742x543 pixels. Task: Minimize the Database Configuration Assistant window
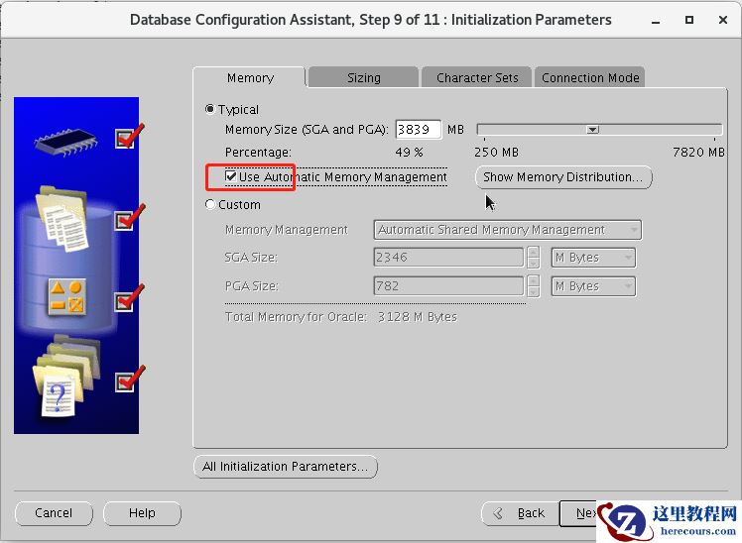coord(656,21)
